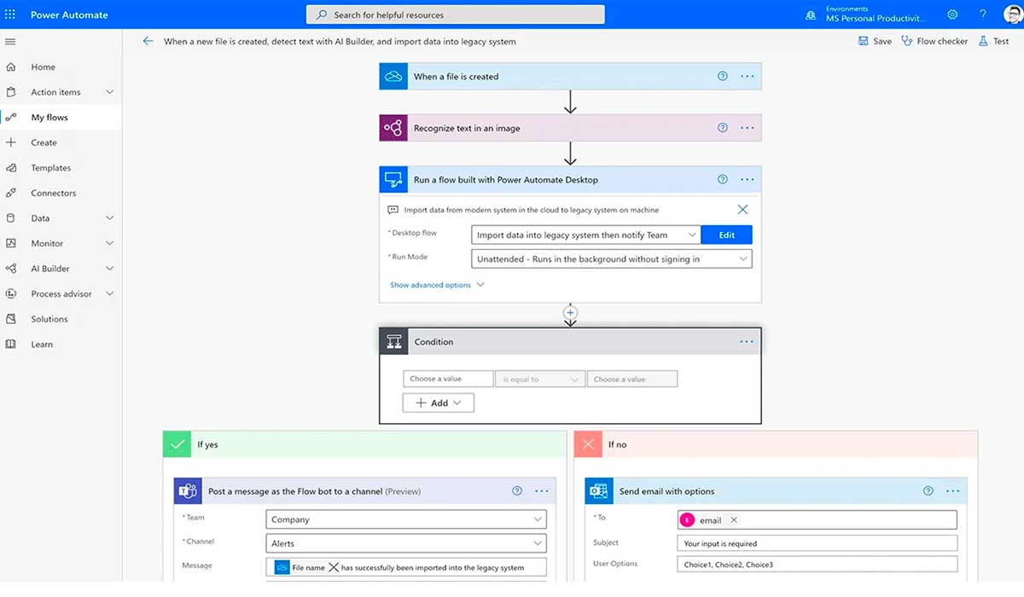The width and height of the screenshot is (1024, 597).
Task: Click the Save button
Action: [875, 41]
